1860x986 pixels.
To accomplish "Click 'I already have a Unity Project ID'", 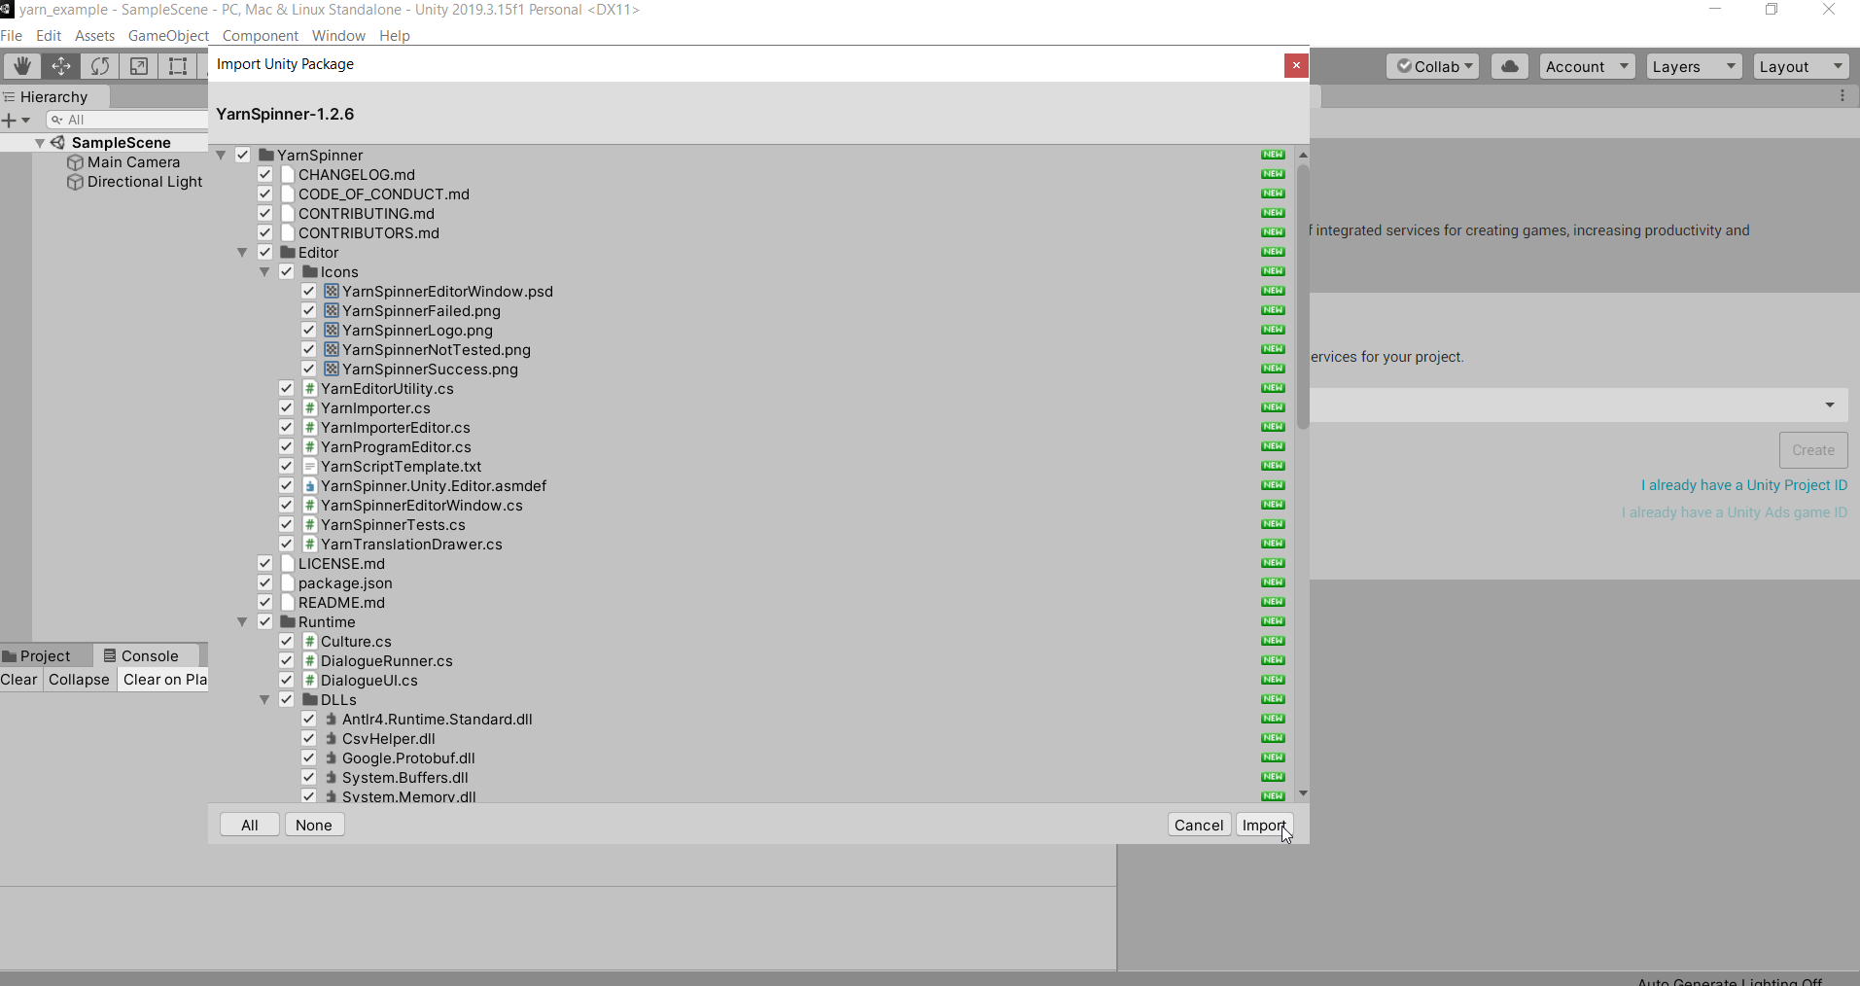I will coord(1743,485).
